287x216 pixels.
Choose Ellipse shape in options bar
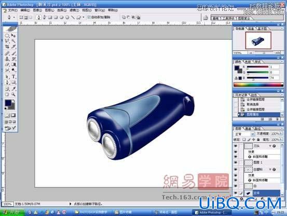tap(61, 17)
